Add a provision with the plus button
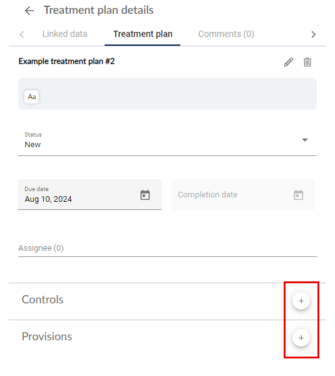Viewport: 335px width, 376px height. pos(301,338)
